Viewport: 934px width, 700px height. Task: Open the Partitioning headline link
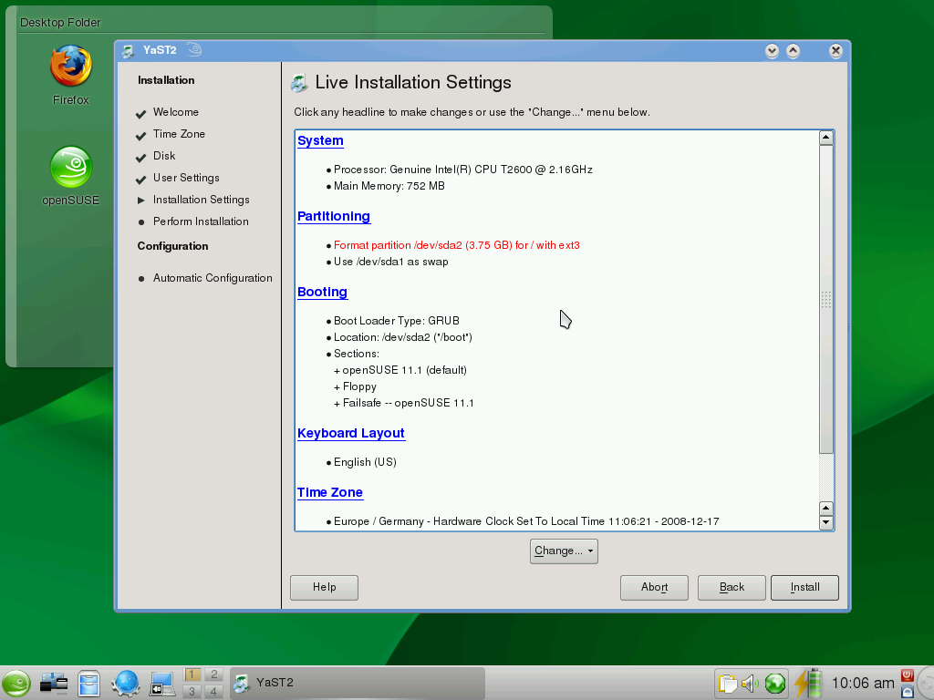(x=334, y=217)
